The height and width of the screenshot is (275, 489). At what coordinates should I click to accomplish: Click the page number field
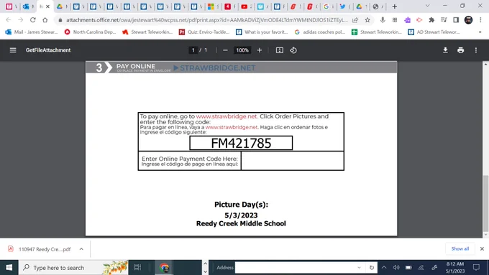pos(193,50)
